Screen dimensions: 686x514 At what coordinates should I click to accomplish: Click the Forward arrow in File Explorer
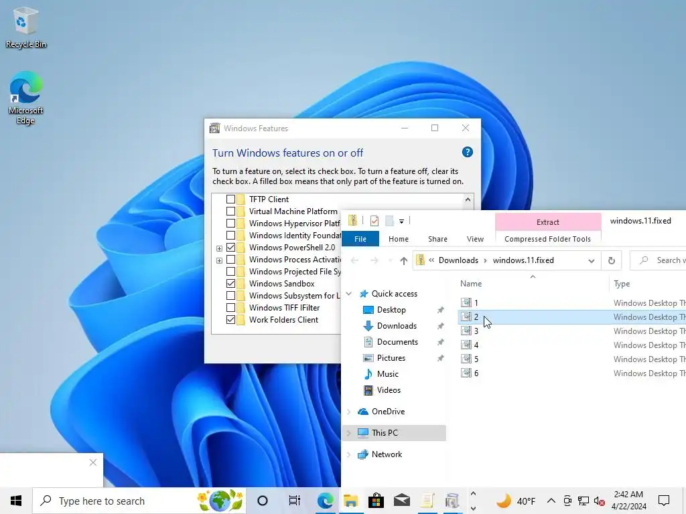374,260
